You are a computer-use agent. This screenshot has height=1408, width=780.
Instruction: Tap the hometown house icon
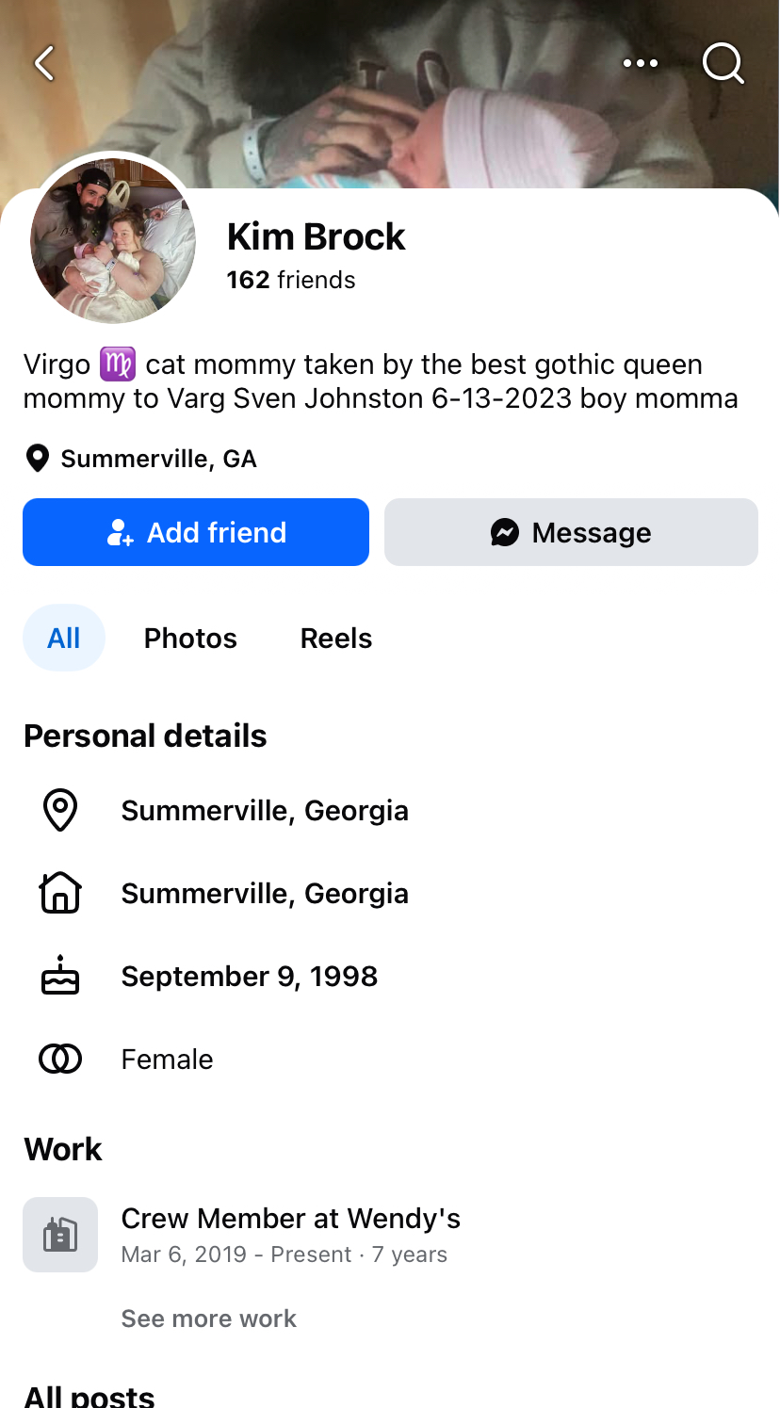(60, 893)
